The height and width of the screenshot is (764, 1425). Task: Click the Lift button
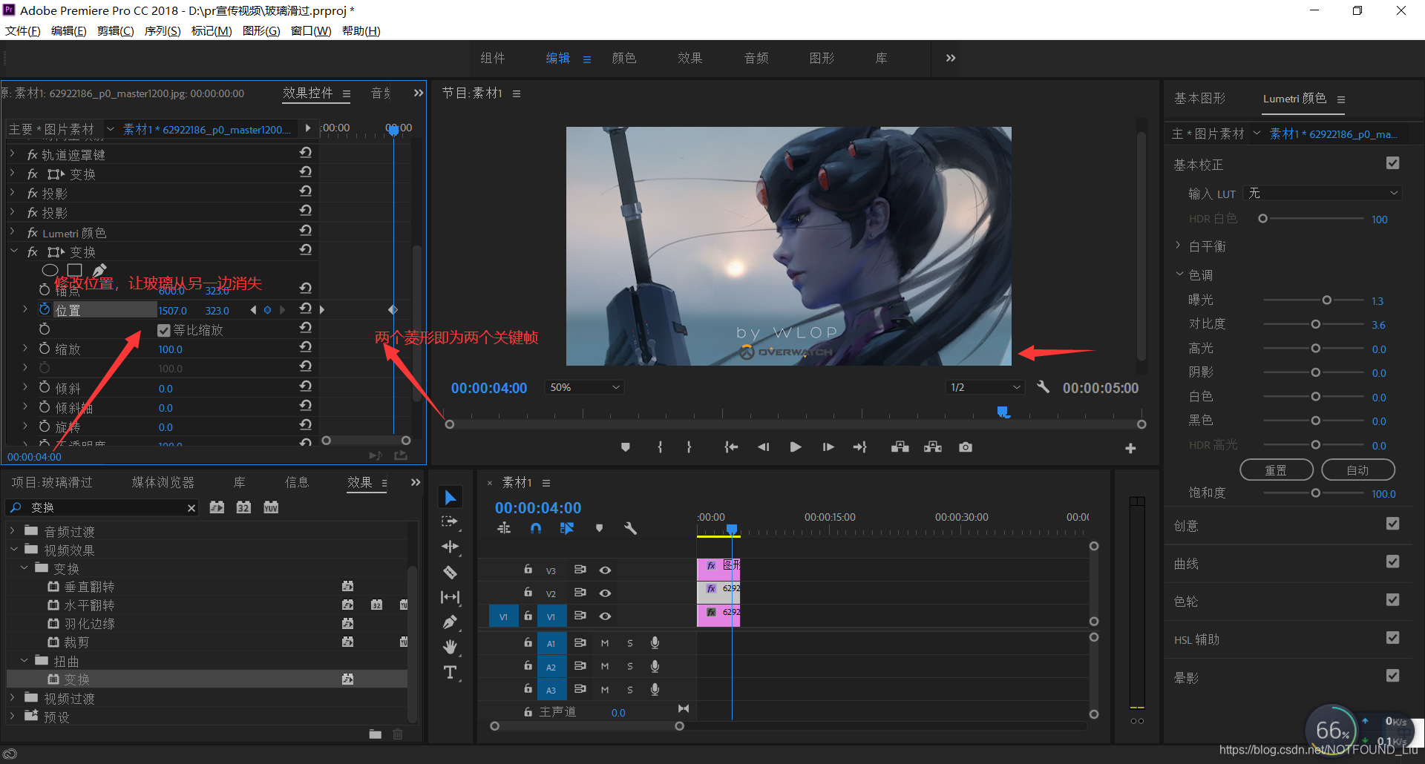[x=900, y=447]
